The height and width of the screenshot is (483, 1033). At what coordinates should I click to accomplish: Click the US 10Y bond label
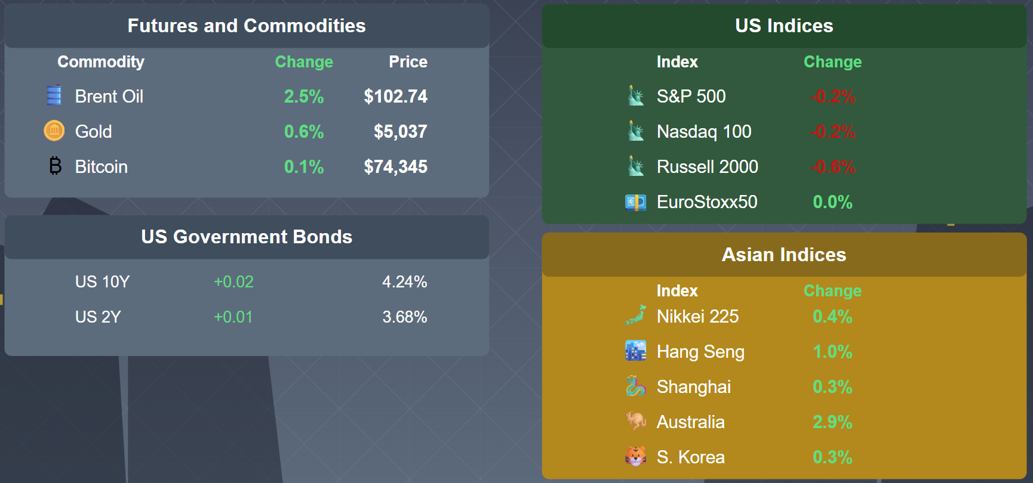point(102,281)
